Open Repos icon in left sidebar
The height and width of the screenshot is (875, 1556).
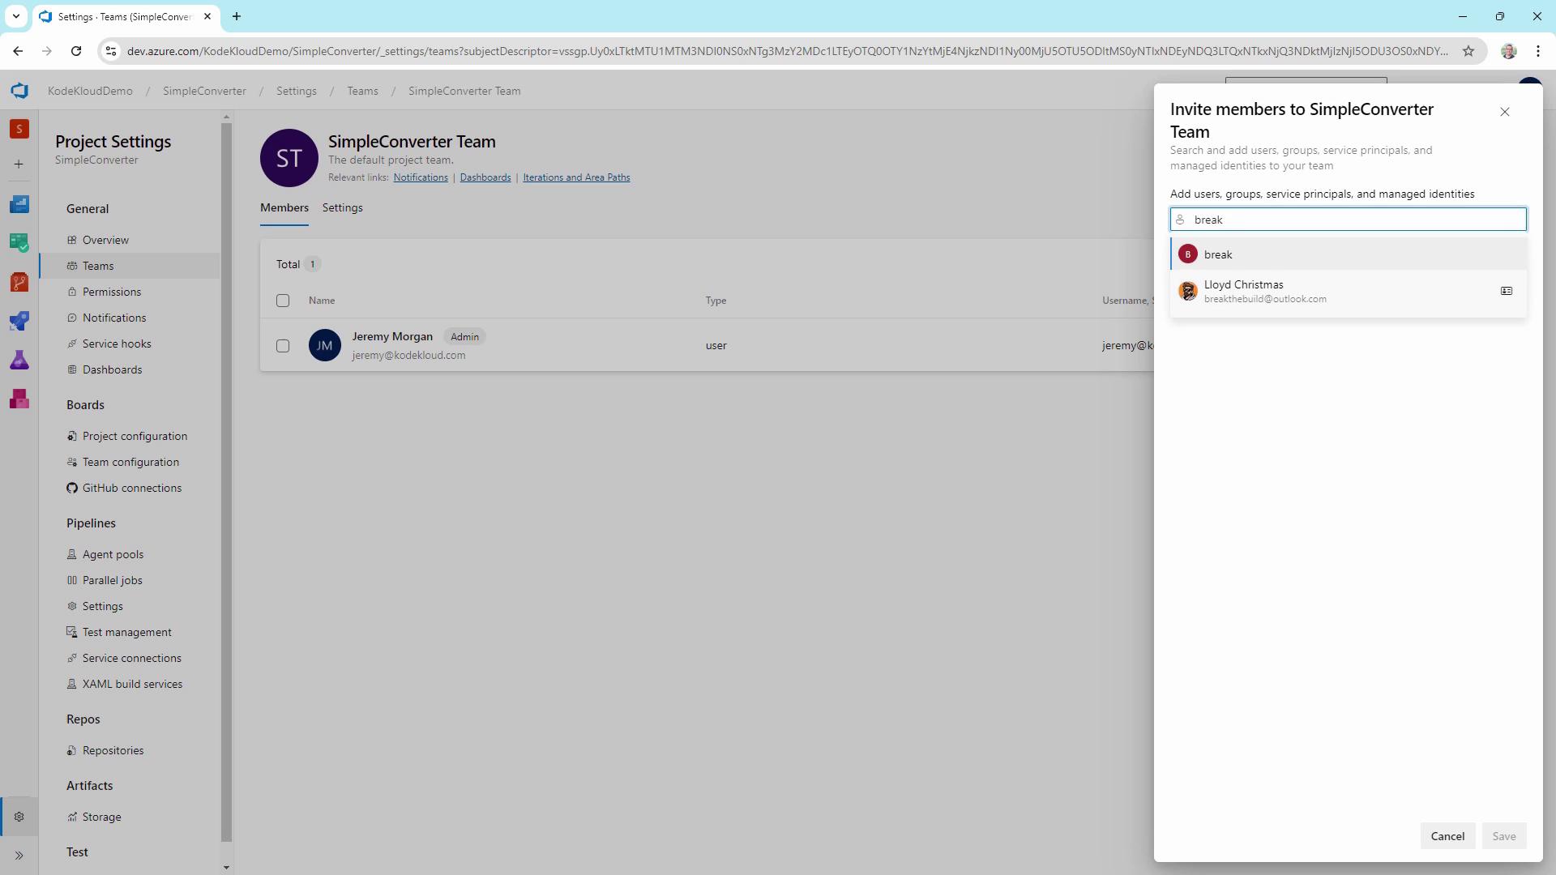(19, 282)
